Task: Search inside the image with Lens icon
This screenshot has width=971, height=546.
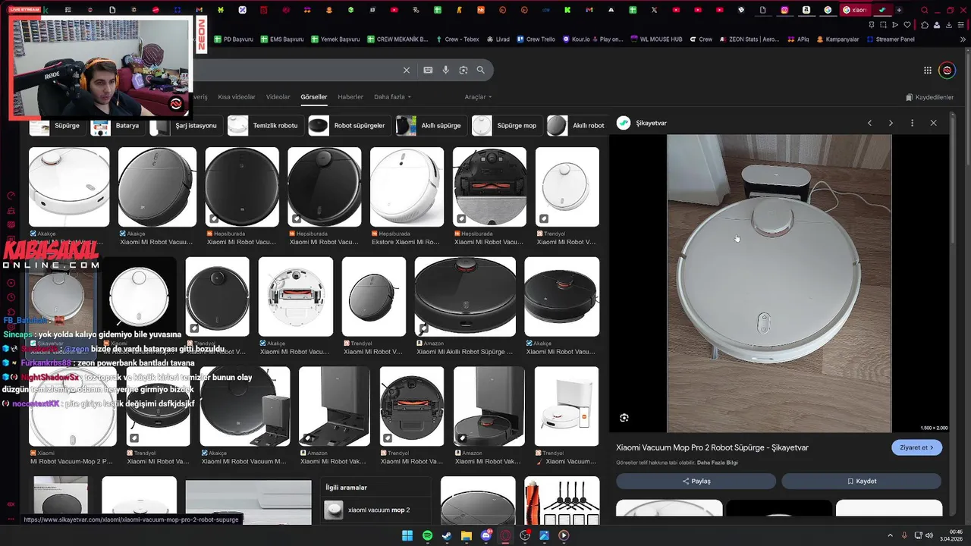Action: tap(624, 418)
